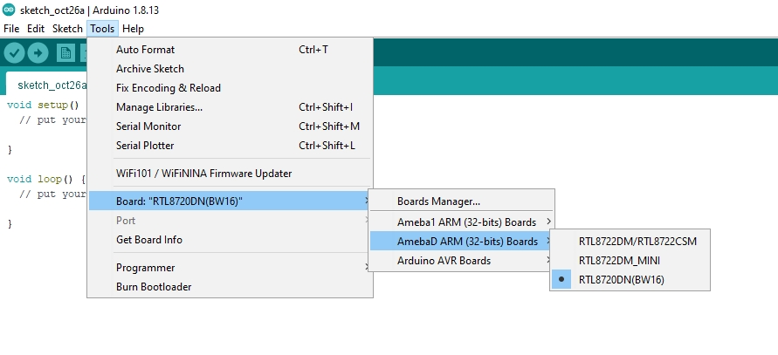Open the Help menu
Screen dimensions: 778x355
click(x=133, y=29)
